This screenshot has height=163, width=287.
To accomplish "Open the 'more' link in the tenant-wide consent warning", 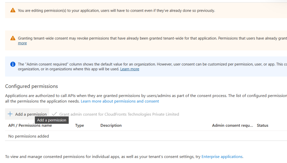I will (x=22, y=43).
